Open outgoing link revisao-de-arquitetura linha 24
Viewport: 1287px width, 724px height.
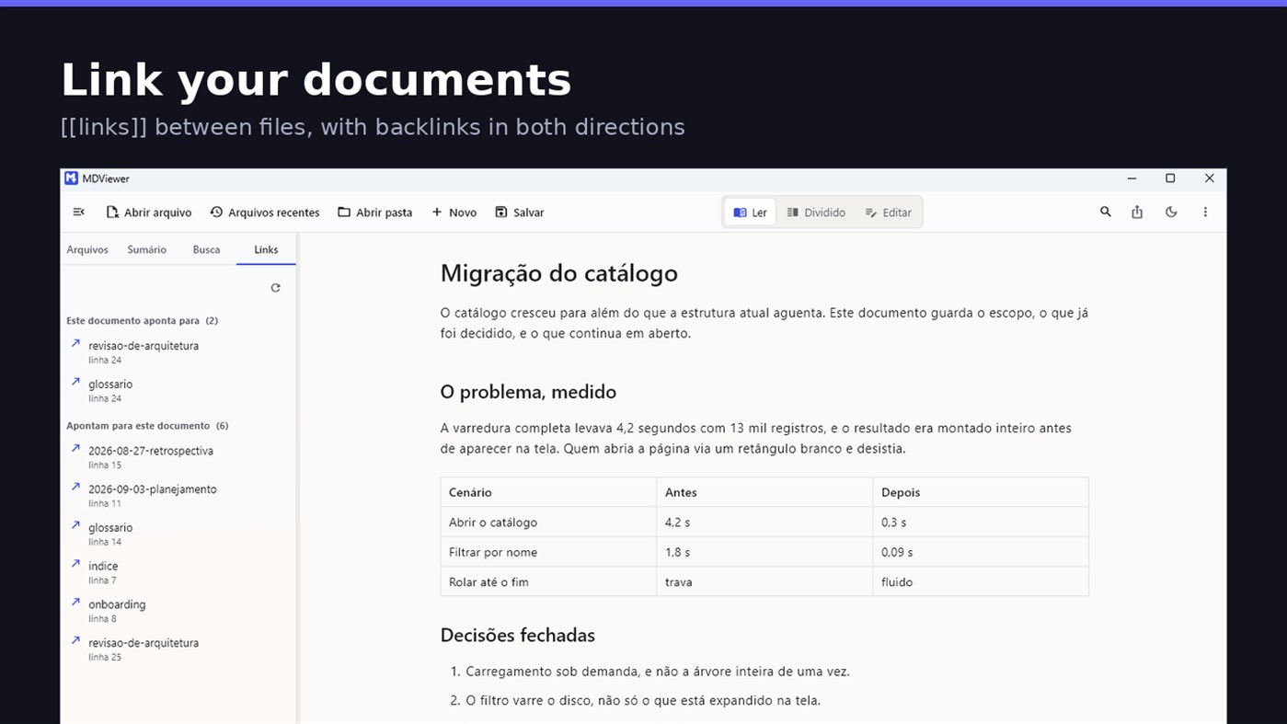[x=178, y=352]
